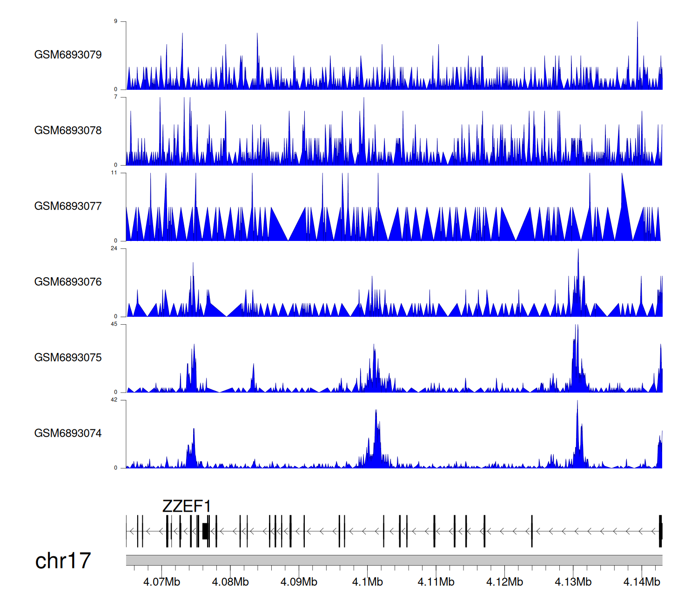Click the gray chromosome ideogram bar
Image resolution: width=698 pixels, height=614 pixels.
click(394, 560)
